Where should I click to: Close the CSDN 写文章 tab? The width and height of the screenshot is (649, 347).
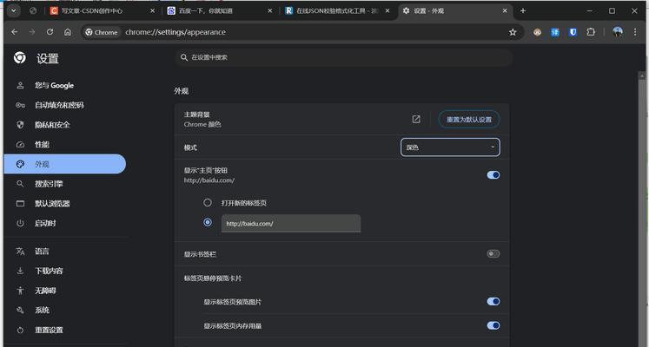tap(152, 11)
